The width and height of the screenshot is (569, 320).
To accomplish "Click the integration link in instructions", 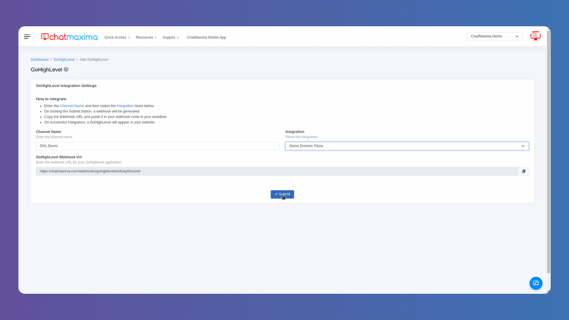I will 125,106.
